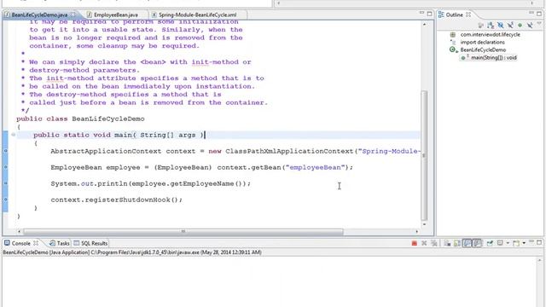Toggle Sort alphabetically in the Outline
Screen dimensions: 546x307
tap(491, 25)
